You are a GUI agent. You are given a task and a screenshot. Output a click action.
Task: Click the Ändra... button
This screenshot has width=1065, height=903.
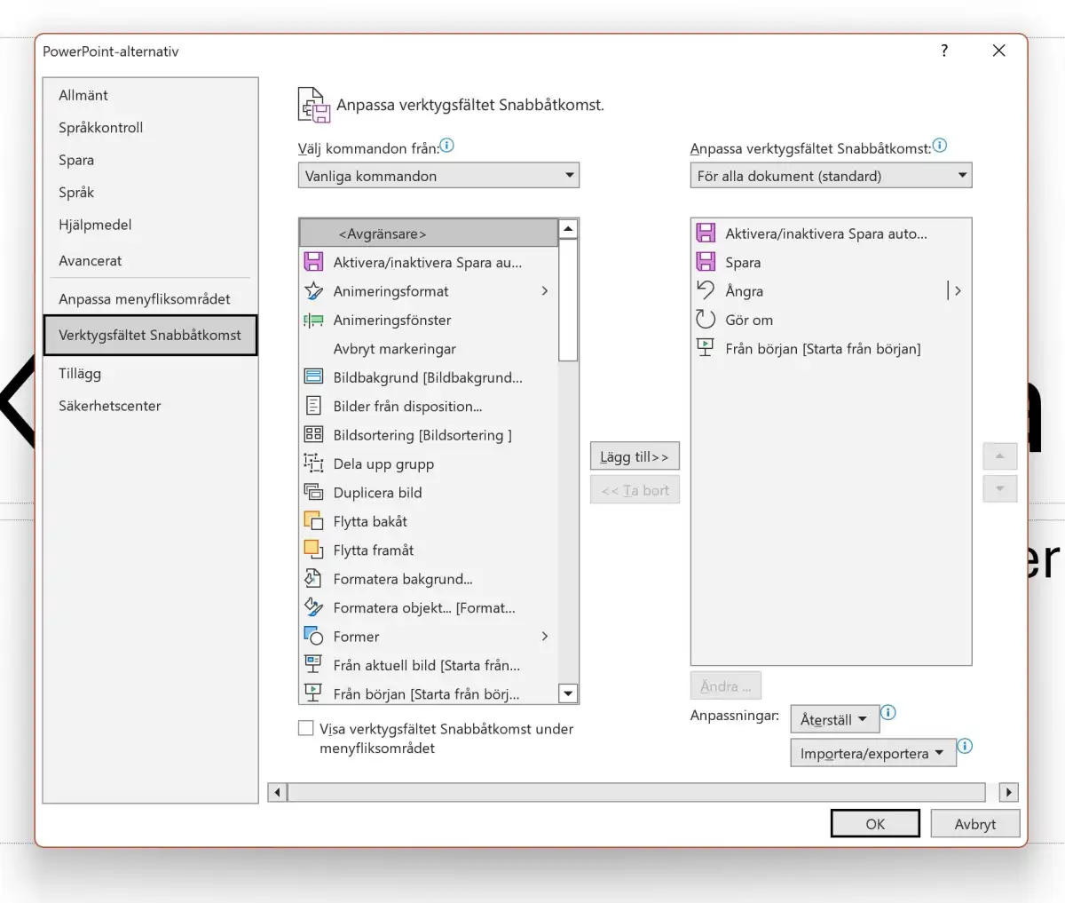point(726,685)
